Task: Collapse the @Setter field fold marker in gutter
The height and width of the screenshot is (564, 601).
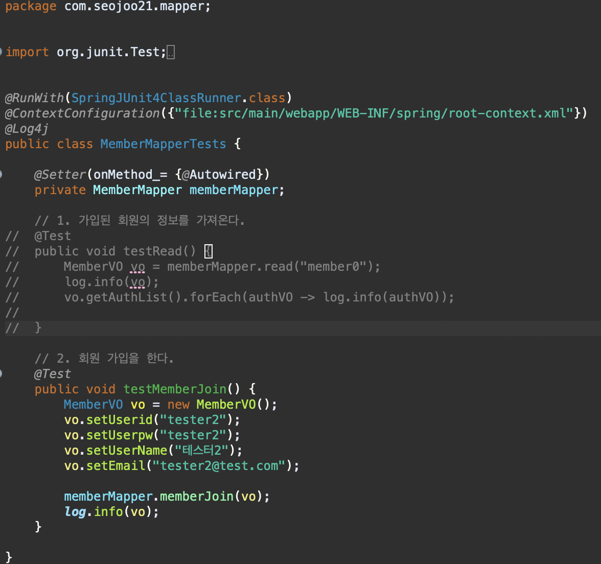Action: (x=1, y=174)
